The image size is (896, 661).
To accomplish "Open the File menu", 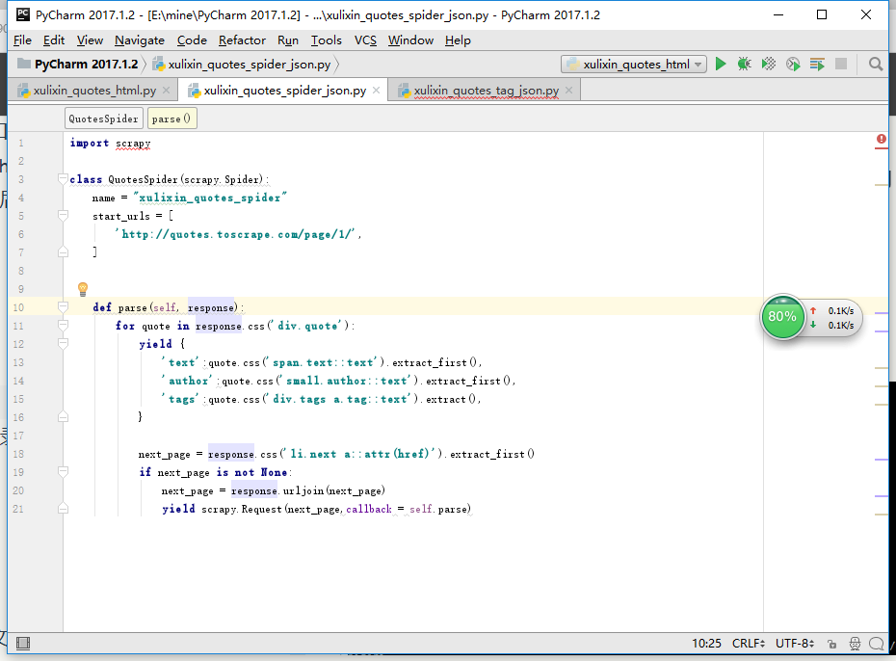I will (x=22, y=40).
